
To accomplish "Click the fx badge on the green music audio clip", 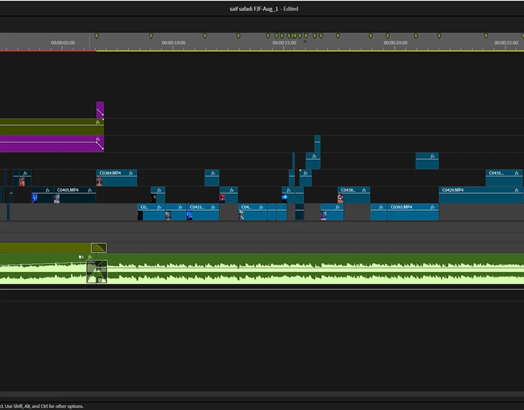I will pyautogui.click(x=90, y=257).
